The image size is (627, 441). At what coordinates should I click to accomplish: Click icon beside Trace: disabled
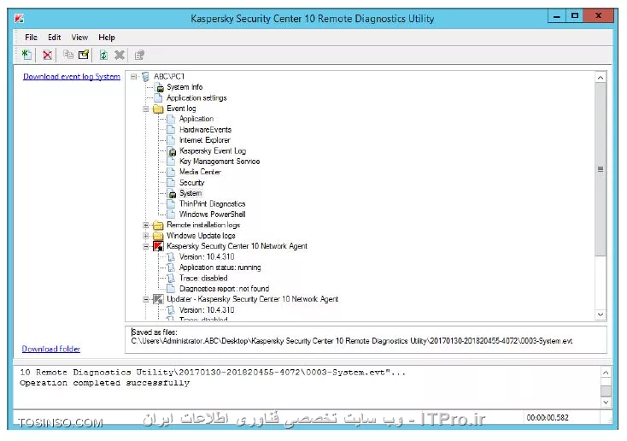(171, 278)
